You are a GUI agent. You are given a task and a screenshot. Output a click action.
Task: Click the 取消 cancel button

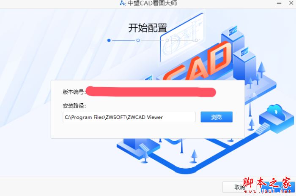tap(239, 187)
